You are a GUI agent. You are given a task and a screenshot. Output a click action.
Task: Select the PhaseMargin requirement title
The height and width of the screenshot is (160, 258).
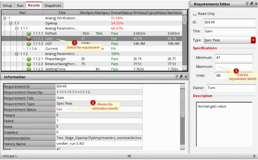pyautogui.click(x=56, y=59)
